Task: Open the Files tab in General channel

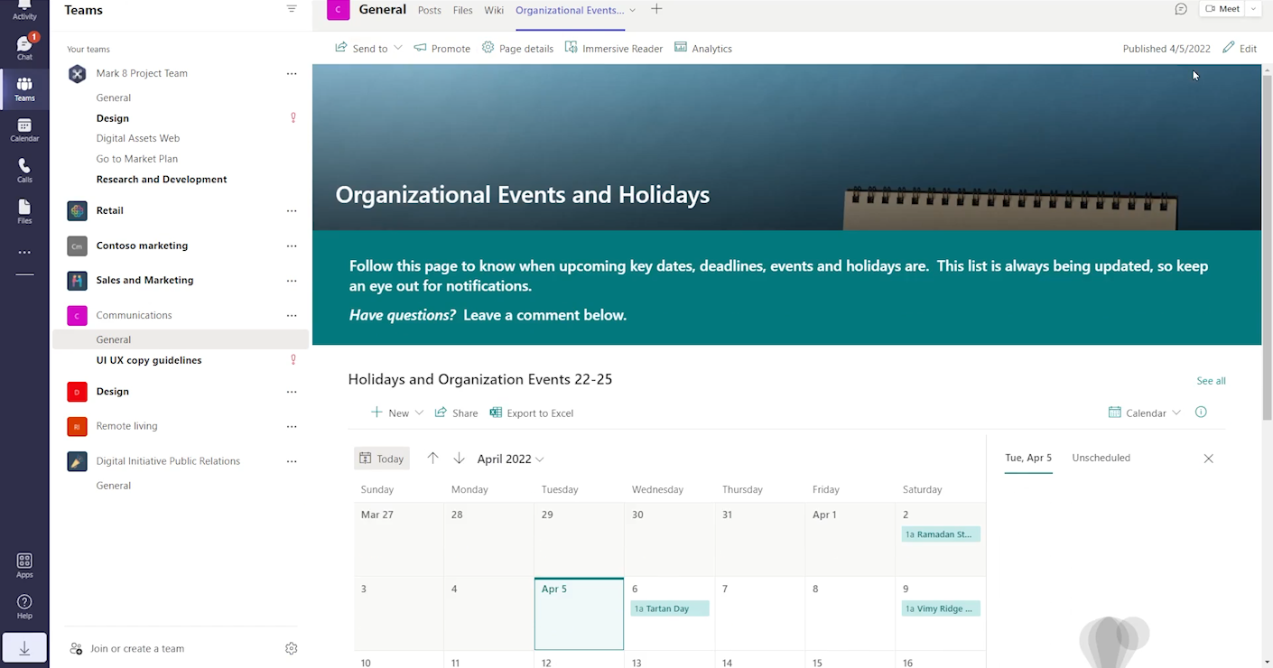Action: click(x=463, y=10)
